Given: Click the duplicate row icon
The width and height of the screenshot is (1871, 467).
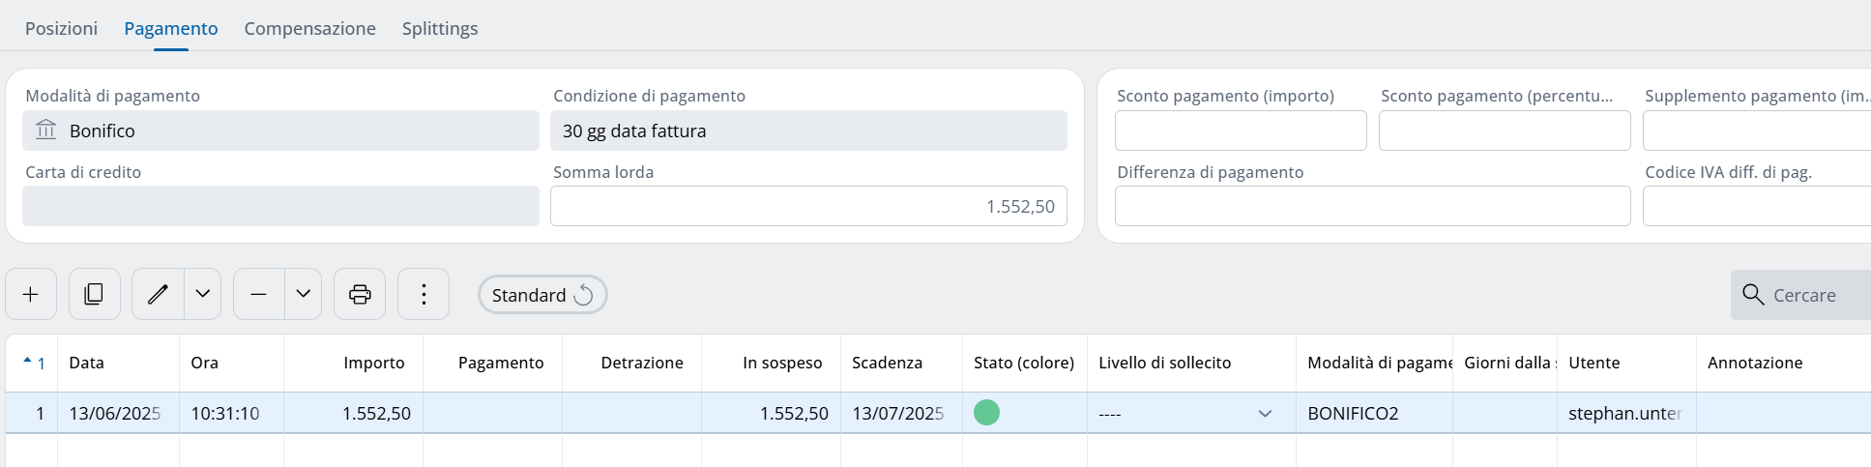Looking at the screenshot, I should coord(94,294).
